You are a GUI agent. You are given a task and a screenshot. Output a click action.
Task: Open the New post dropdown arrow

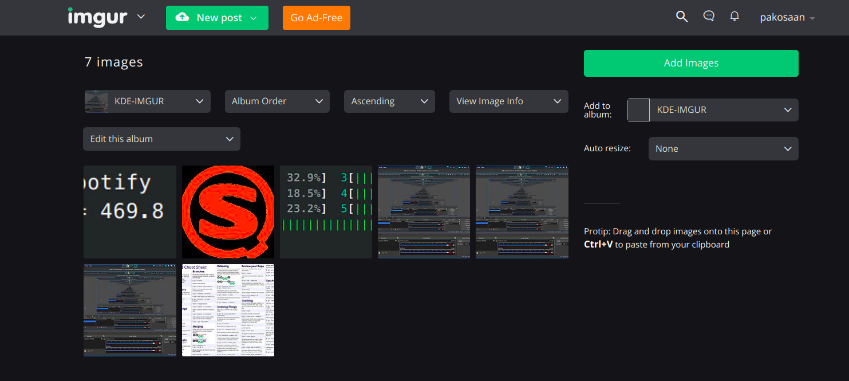(x=254, y=18)
